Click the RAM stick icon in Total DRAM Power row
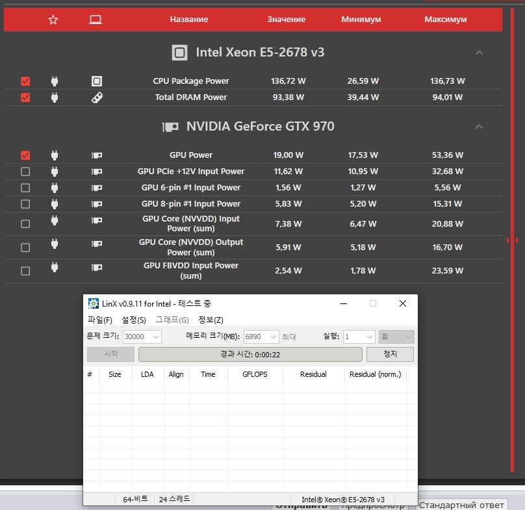 97,97
